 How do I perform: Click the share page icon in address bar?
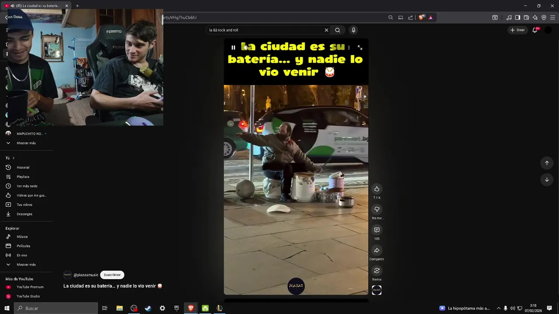tap(411, 17)
